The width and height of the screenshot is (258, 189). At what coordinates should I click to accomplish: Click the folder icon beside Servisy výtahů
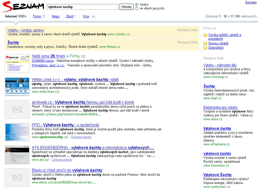[x=205, y=43]
